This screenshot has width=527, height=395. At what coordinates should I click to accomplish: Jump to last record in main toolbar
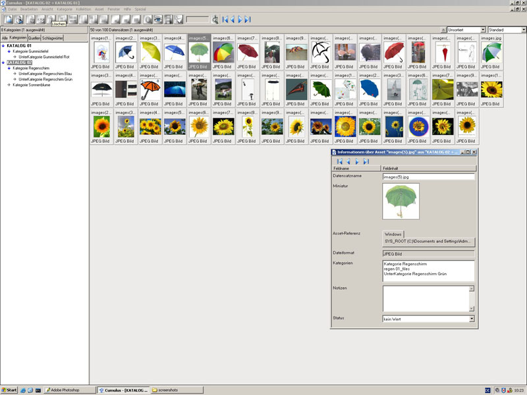(248, 20)
